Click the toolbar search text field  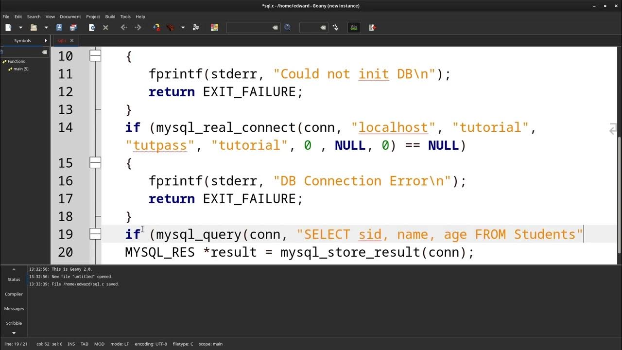tap(249, 28)
